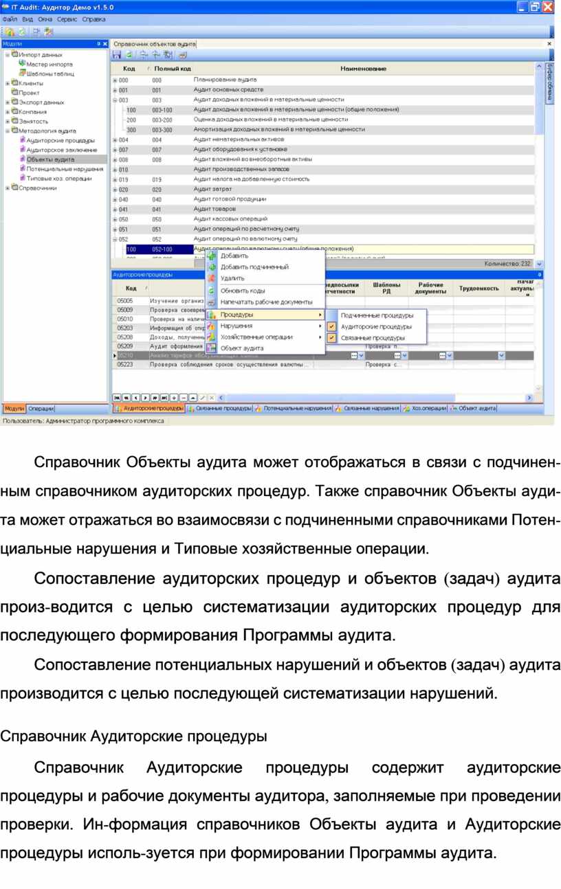Open the Справочник объектов аудита tab

pos(154,43)
